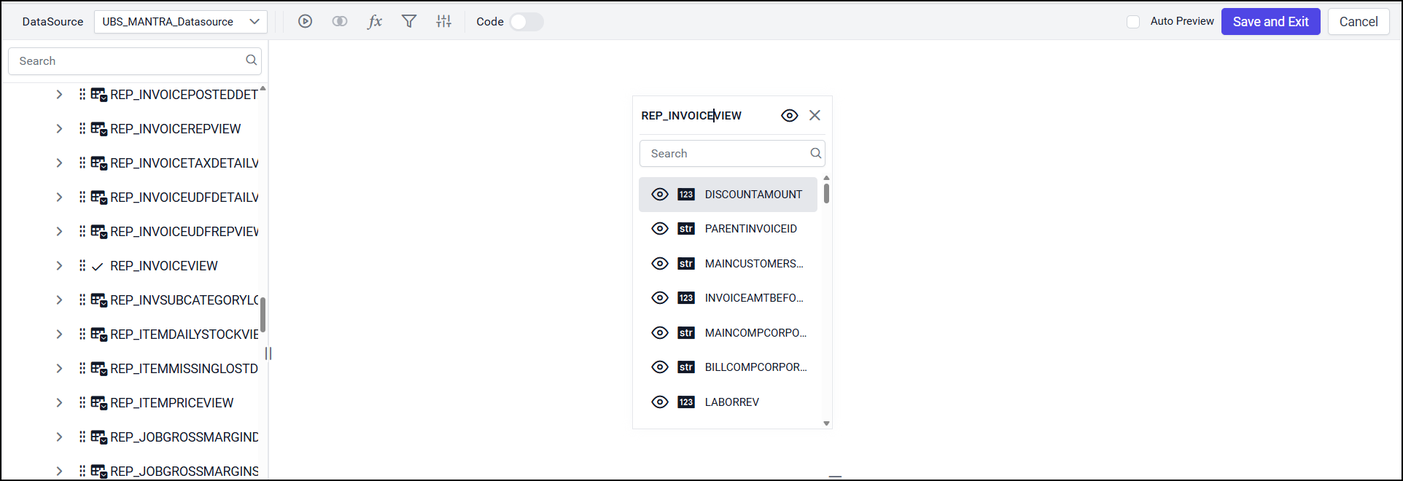Hide the DISCOUNTAMOUNT column

pos(660,195)
